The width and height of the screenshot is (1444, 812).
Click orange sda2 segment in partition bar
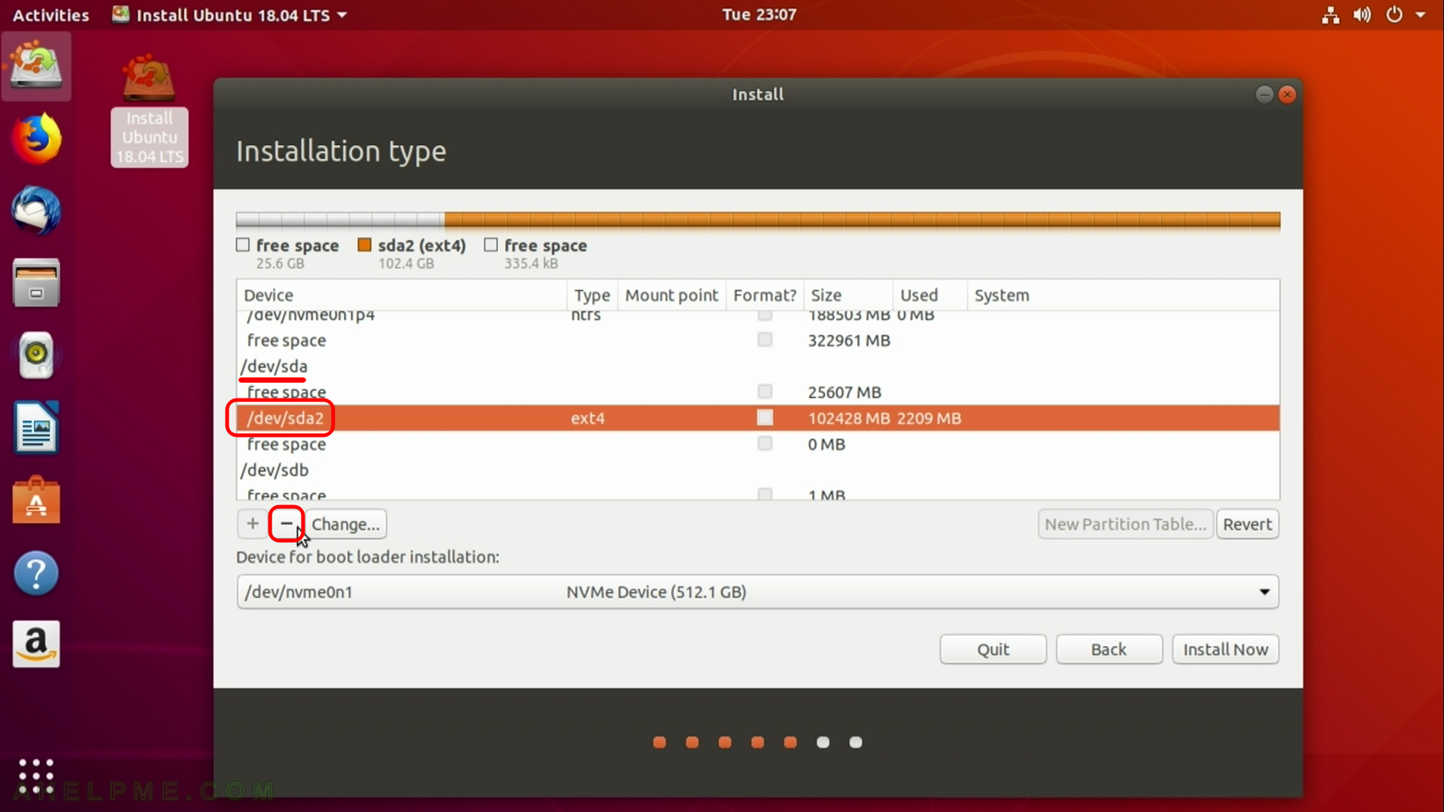[862, 220]
